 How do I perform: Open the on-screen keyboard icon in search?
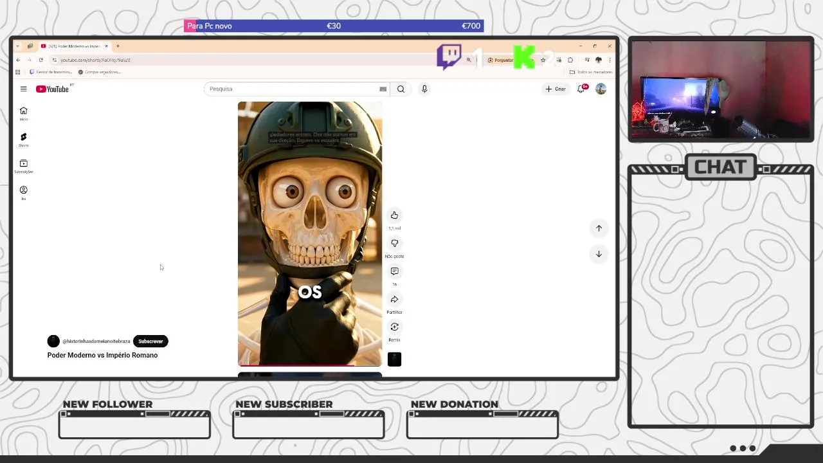pyautogui.click(x=383, y=89)
